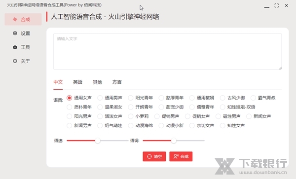Viewport: 296px width, 179px height.
Task: Switch to the 方言 tab
Action: (117, 82)
